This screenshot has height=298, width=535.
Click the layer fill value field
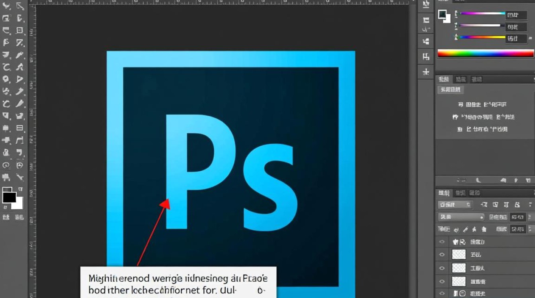(517, 229)
